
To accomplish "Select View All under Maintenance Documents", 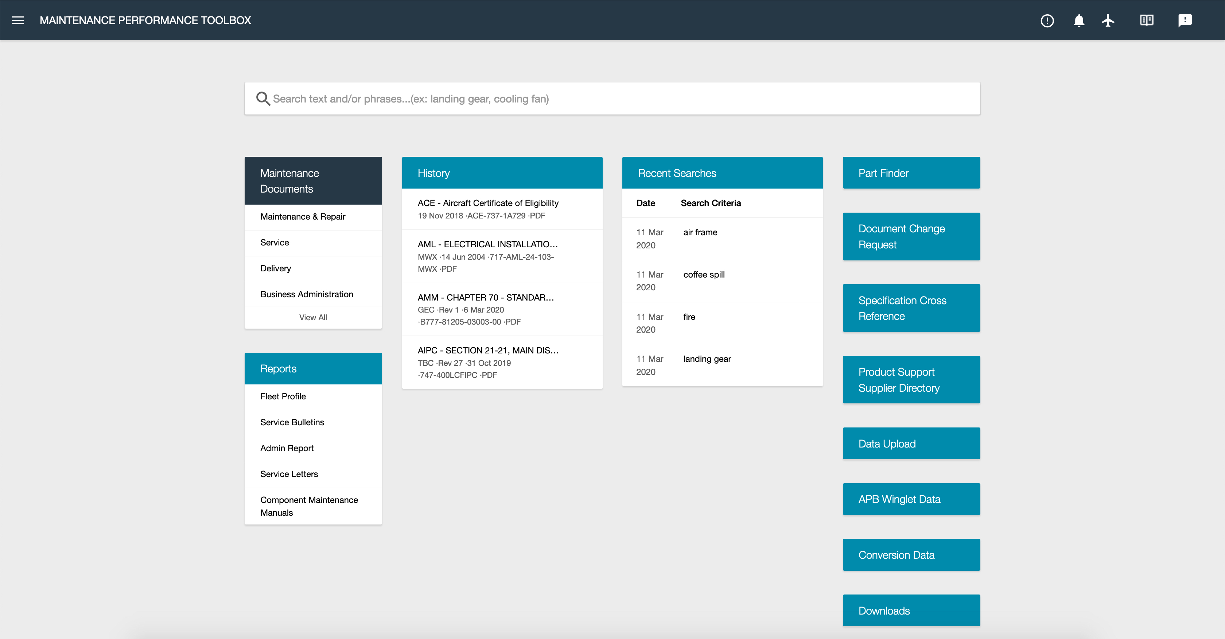I will 313,317.
